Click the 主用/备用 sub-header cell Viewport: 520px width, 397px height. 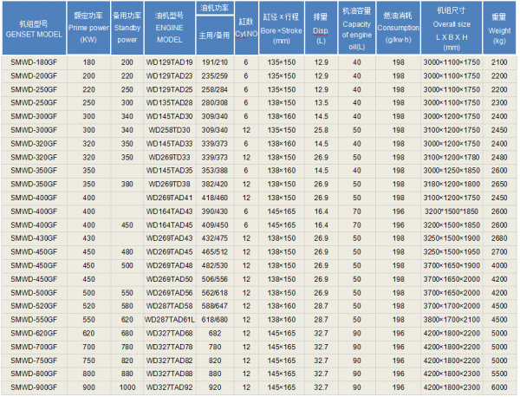coord(215,36)
